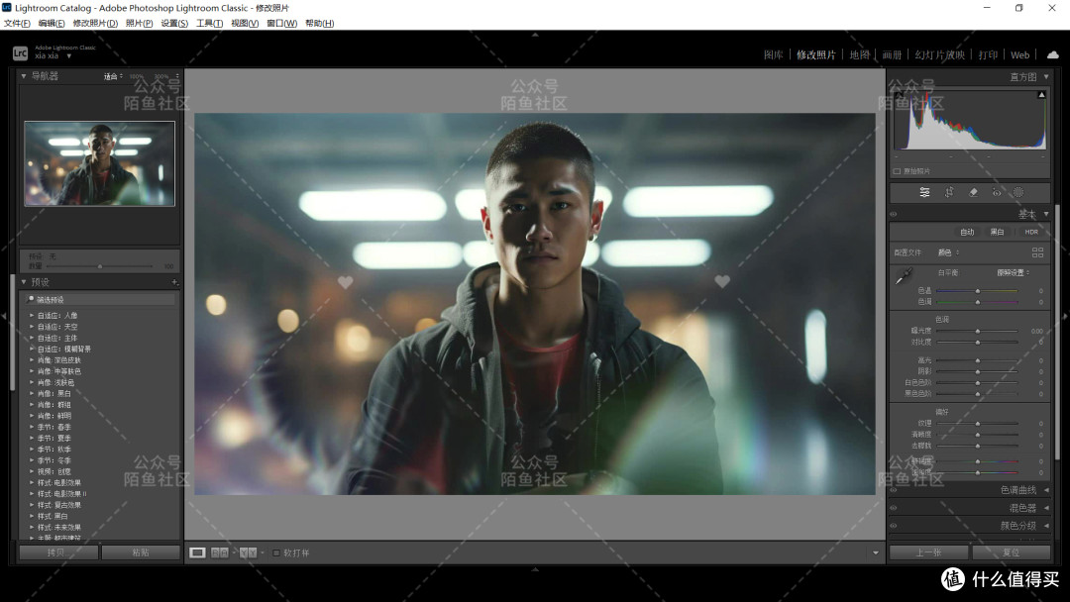Open the Masking circle tool
1070x602 pixels.
click(1017, 192)
